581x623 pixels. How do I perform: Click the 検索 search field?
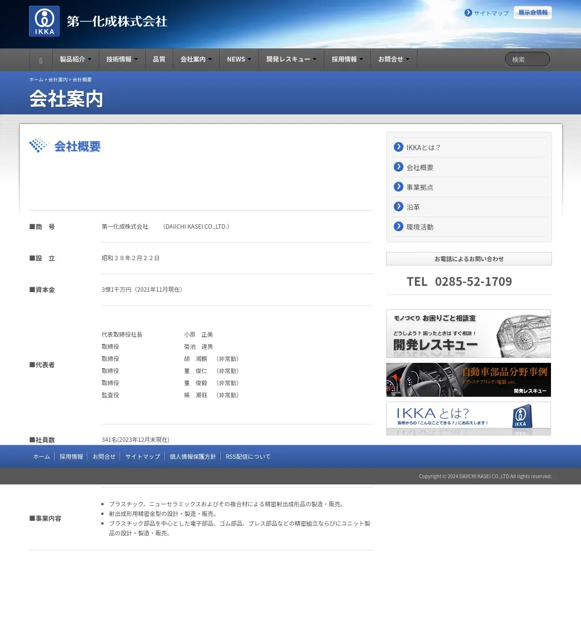[527, 59]
